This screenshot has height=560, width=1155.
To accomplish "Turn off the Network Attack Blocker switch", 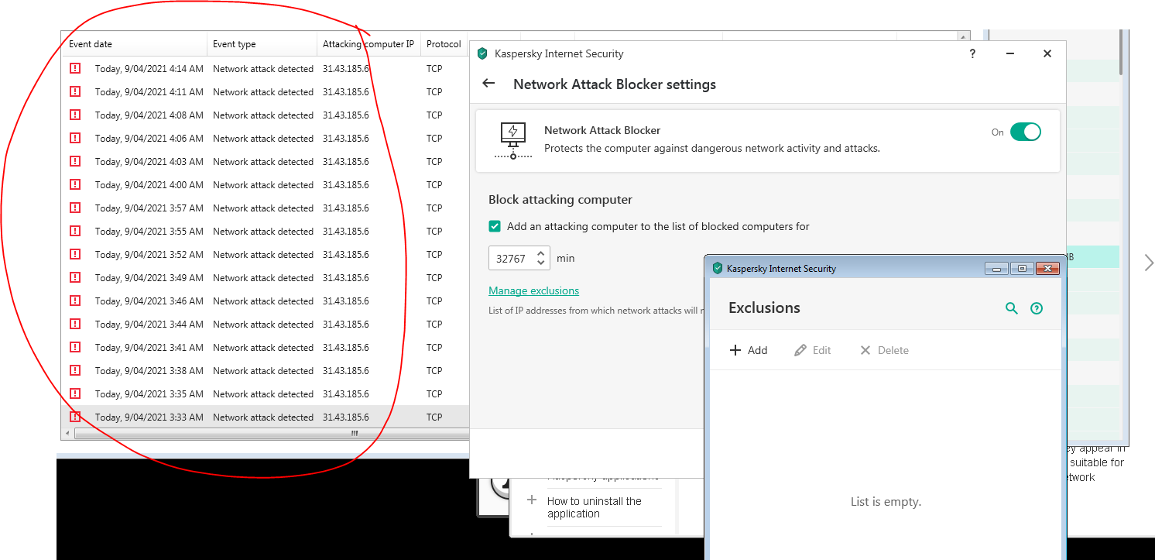I will [x=1026, y=132].
